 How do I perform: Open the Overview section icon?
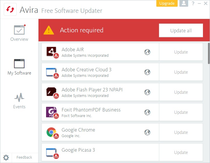click(20, 30)
